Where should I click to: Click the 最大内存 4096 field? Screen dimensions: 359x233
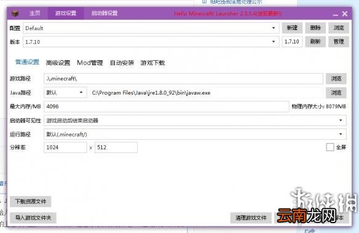coord(167,106)
